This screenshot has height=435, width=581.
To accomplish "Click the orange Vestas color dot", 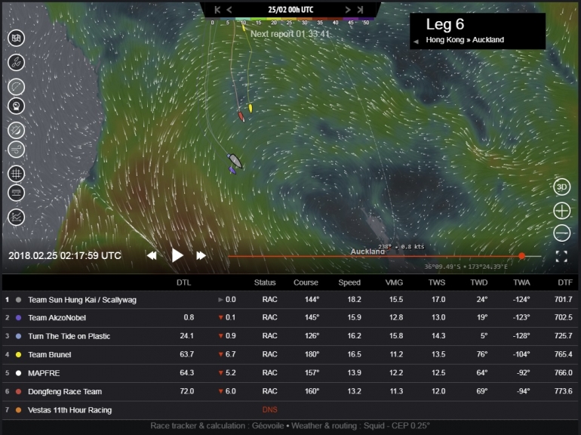I will click(19, 410).
